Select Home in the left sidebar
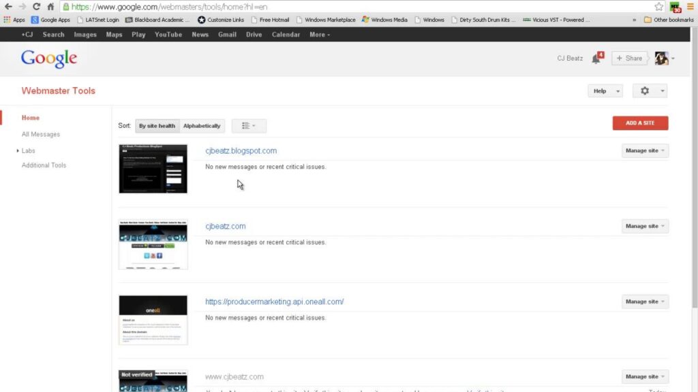 click(x=31, y=118)
